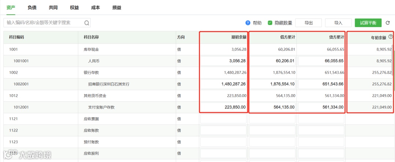Switch to the 权益 tab
Image resolution: width=395 pixels, height=162 pixels.
(x=74, y=8)
